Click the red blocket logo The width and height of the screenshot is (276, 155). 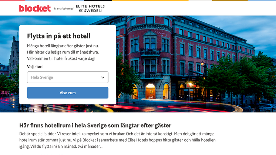point(35,8)
